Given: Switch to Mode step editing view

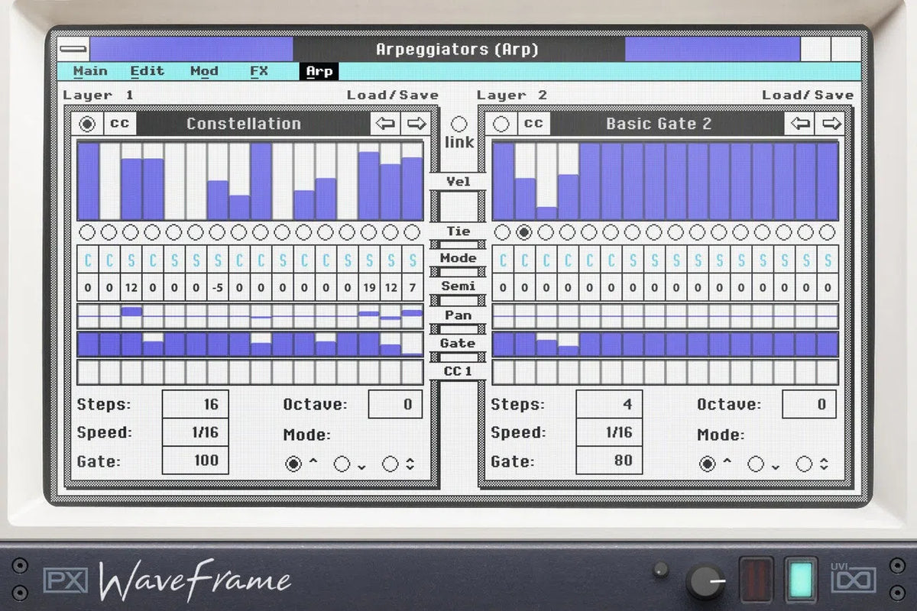Looking at the screenshot, I should coord(458,258).
